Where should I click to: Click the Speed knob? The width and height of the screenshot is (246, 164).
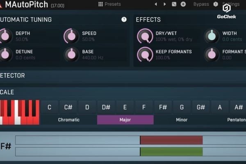pyautogui.click(x=71, y=36)
